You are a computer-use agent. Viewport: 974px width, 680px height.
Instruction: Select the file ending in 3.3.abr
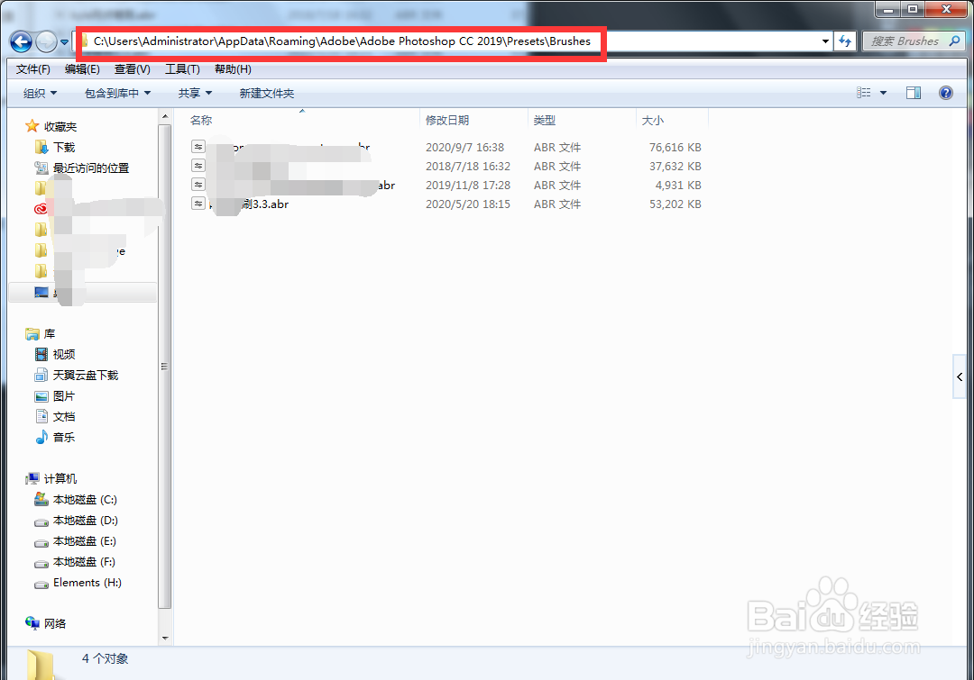tap(446, 204)
